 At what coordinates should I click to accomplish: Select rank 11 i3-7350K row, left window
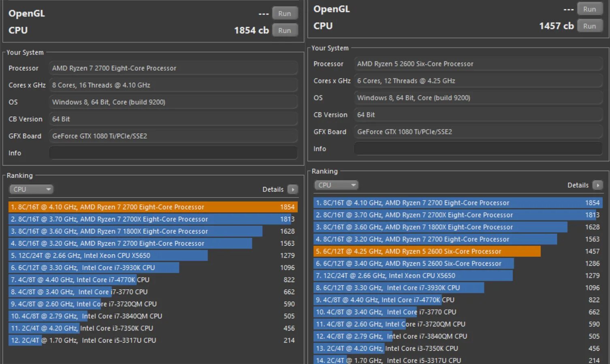[153, 328]
